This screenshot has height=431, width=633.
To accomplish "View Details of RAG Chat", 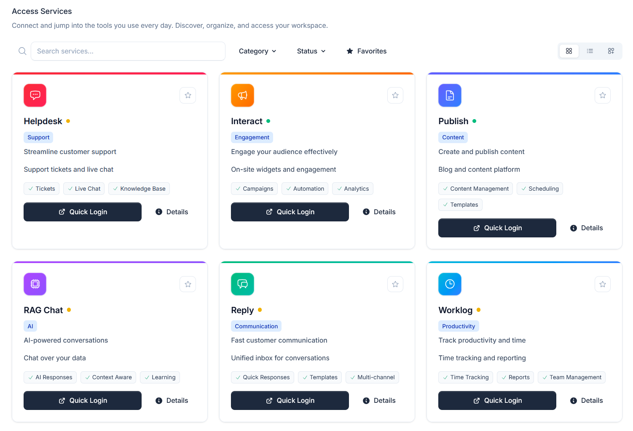I will coord(172,400).
